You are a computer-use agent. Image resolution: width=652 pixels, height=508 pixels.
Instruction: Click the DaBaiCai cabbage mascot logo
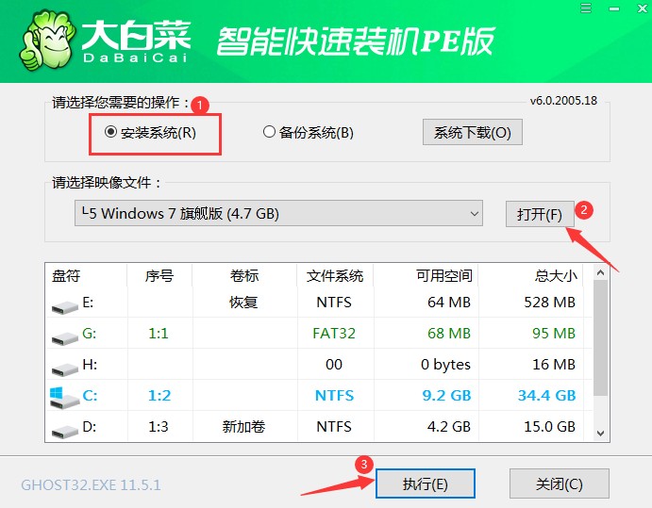(x=46, y=41)
